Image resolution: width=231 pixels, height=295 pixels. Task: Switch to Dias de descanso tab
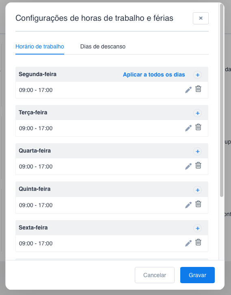[x=103, y=46]
